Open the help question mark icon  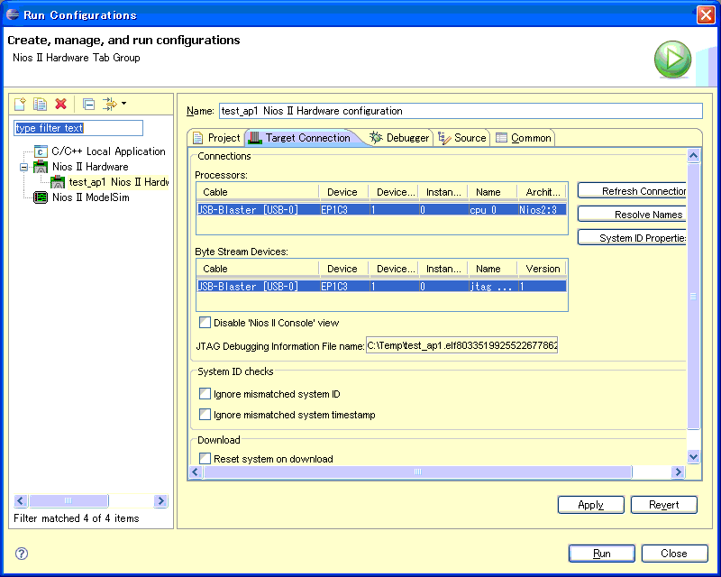pyautogui.click(x=22, y=553)
